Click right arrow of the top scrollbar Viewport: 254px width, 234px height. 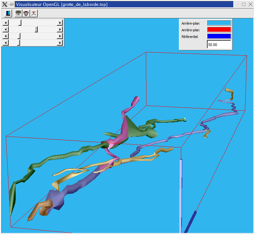click(x=60, y=23)
